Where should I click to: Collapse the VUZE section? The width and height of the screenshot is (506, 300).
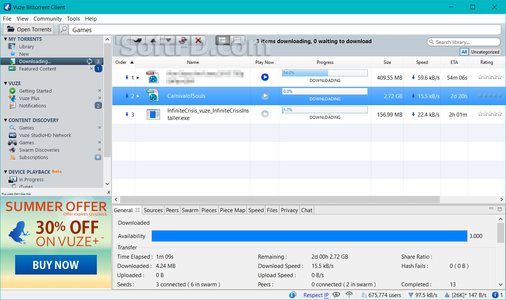[x=6, y=83]
